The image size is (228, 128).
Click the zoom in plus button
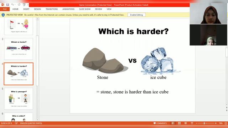tap(216, 123)
